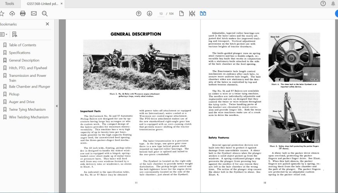
Task: Click total page count 104
Action: tap(171, 14)
